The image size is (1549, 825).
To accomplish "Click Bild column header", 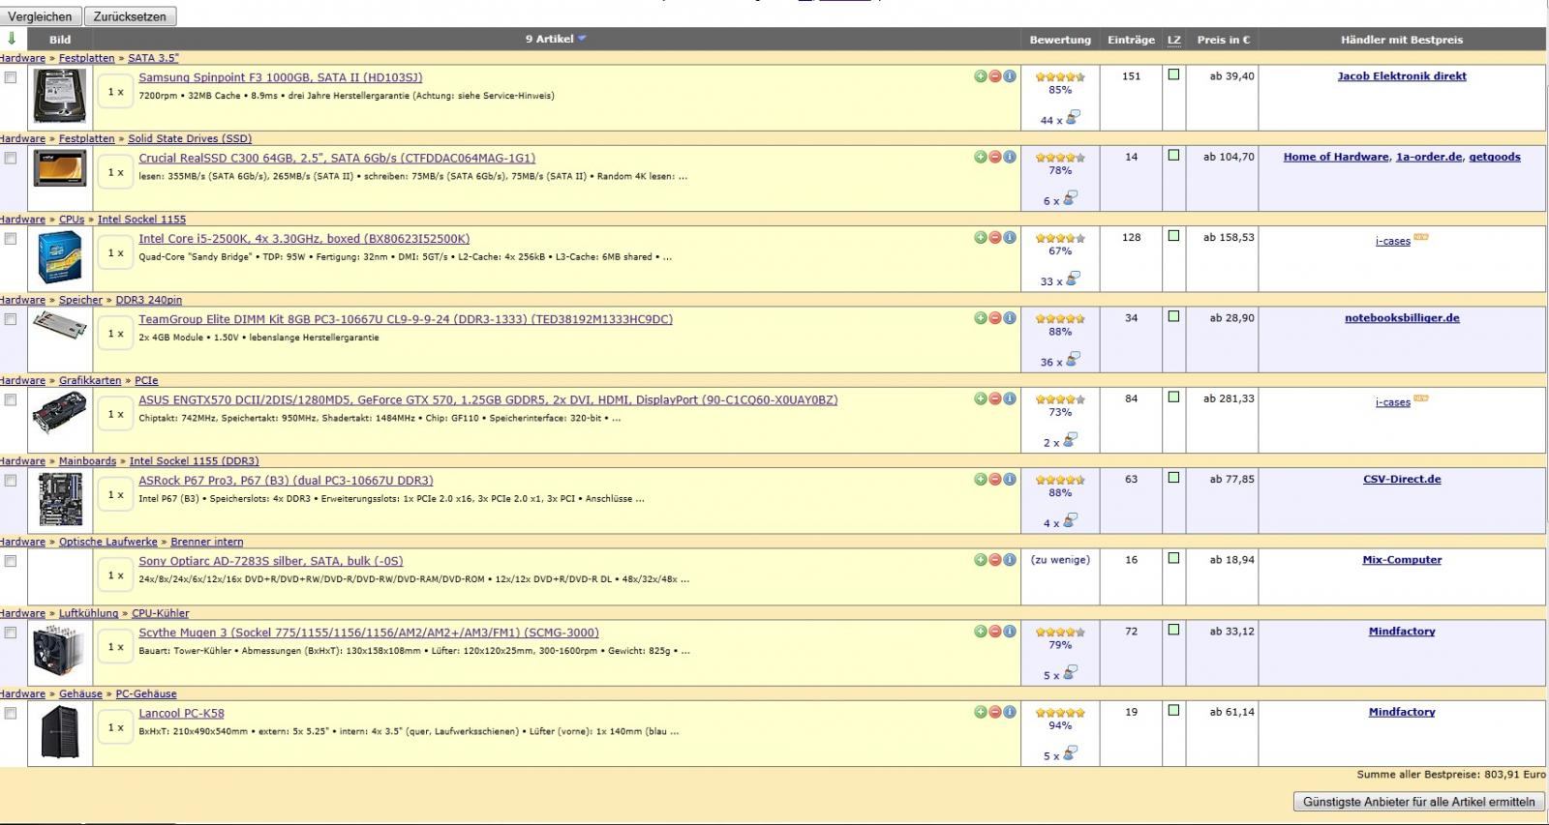I will [x=60, y=40].
